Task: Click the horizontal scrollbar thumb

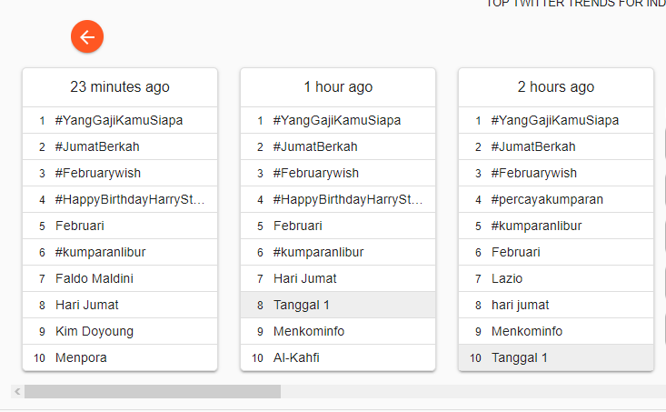Action: [152, 392]
